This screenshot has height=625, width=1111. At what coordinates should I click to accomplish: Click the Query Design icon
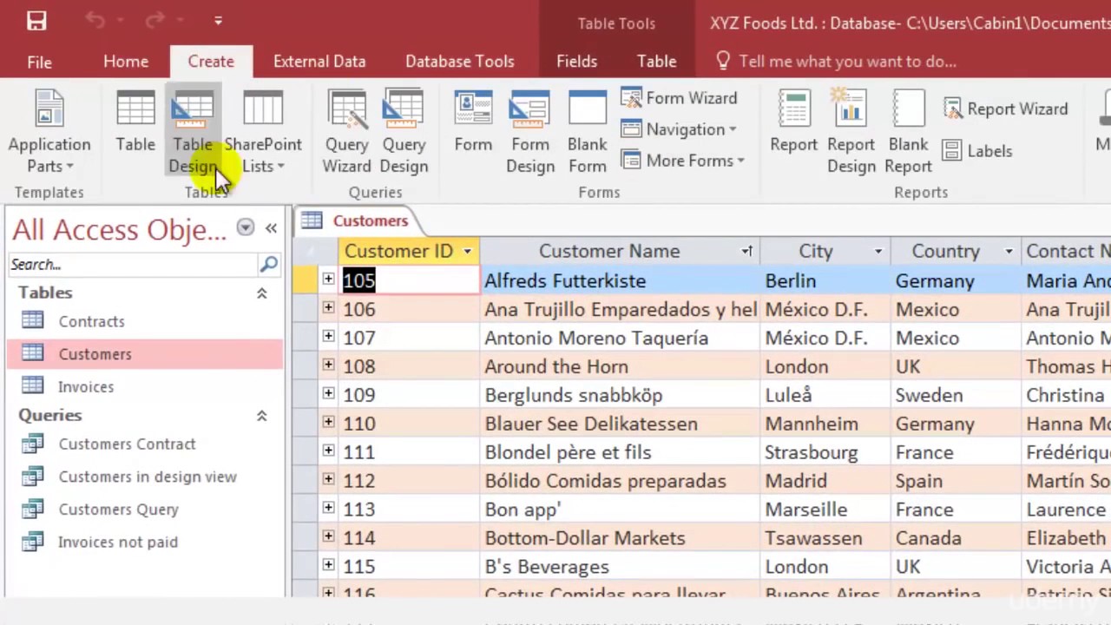coord(404,130)
